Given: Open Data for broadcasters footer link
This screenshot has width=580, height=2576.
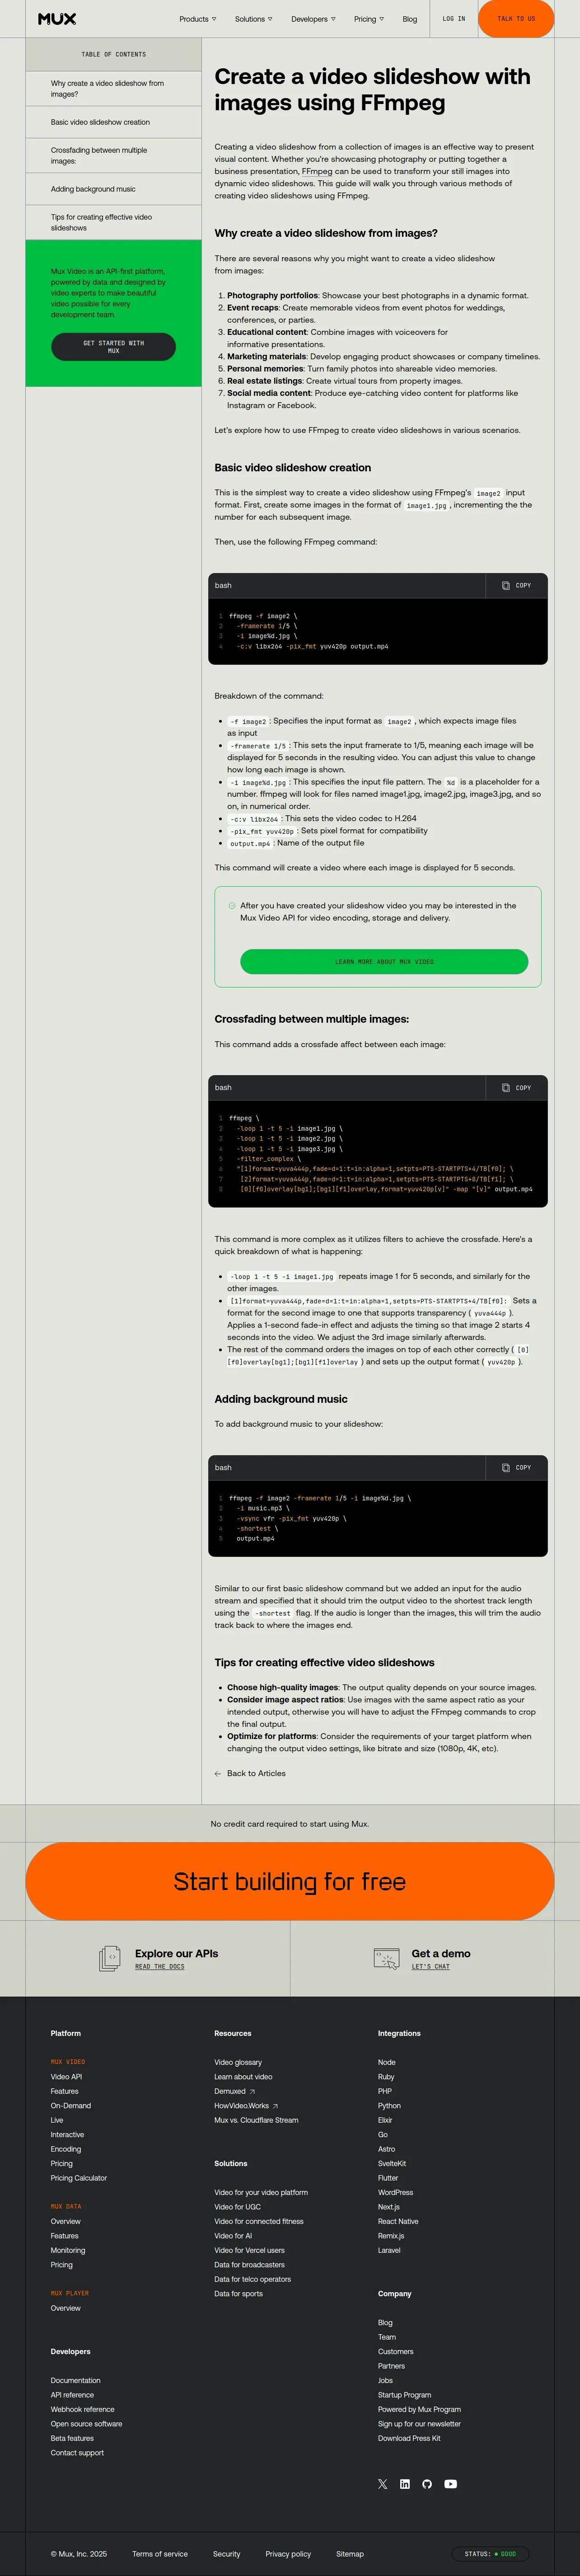Looking at the screenshot, I should coord(249,2264).
